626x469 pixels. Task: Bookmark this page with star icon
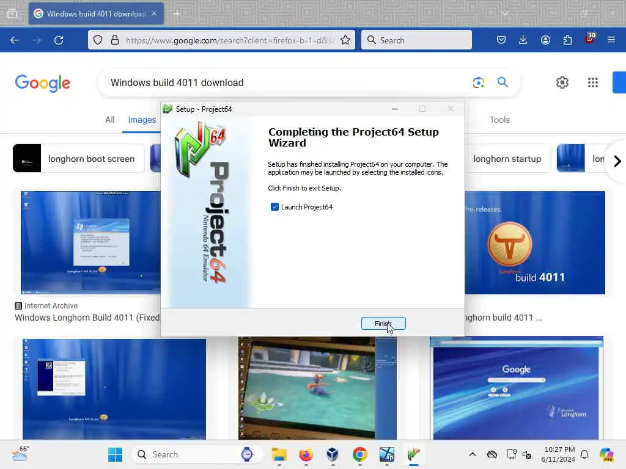coord(345,40)
